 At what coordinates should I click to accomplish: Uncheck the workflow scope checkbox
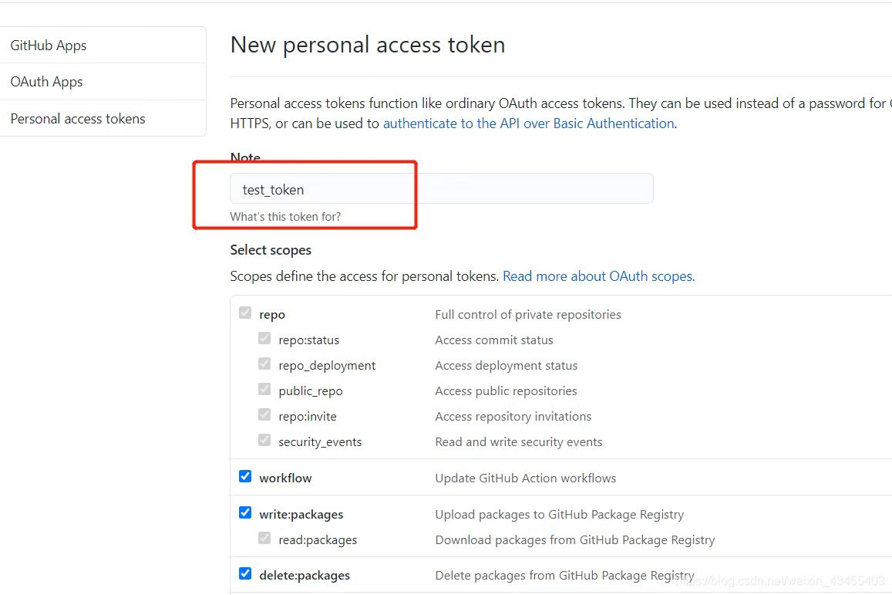click(x=245, y=476)
